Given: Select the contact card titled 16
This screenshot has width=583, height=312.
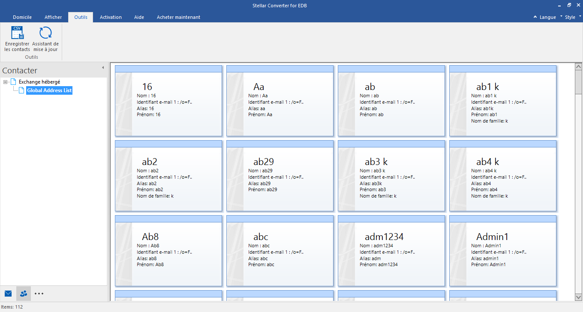Looking at the screenshot, I should [x=168, y=101].
